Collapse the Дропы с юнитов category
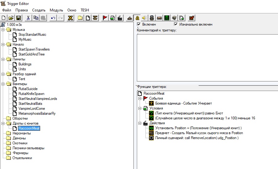The height and width of the screenshot is (169, 278). [3, 123]
